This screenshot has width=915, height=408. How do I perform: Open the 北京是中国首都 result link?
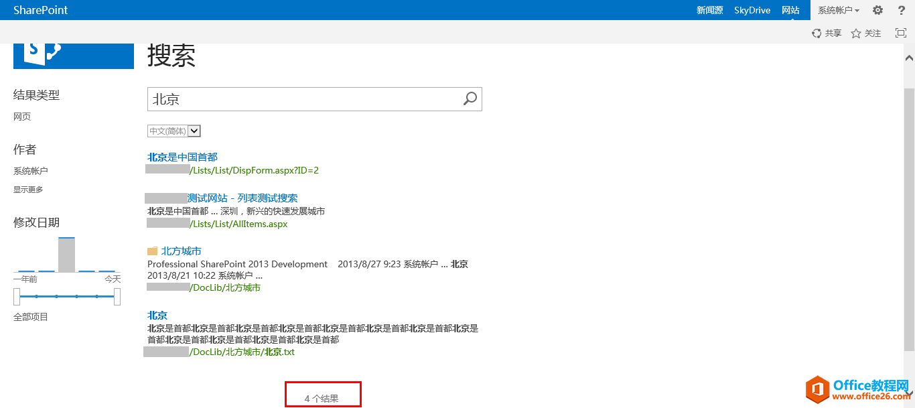coord(182,157)
